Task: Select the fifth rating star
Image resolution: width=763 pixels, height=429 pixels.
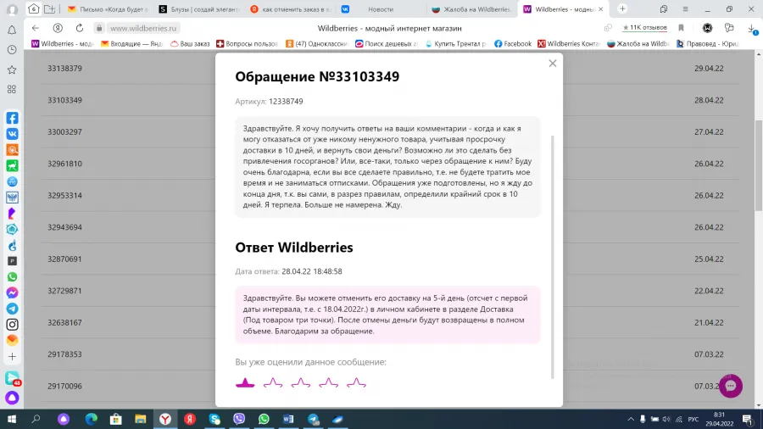Action: coord(356,383)
